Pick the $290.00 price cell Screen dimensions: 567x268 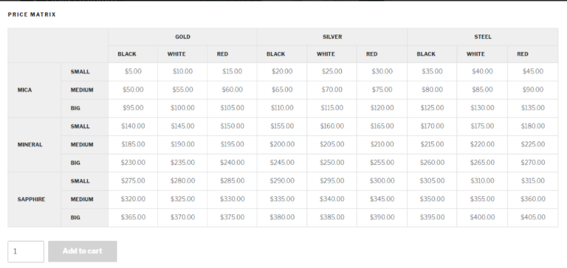tap(282, 181)
